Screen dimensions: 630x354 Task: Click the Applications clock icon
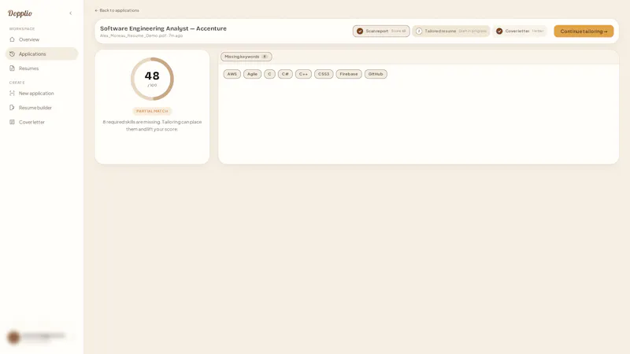pos(12,53)
